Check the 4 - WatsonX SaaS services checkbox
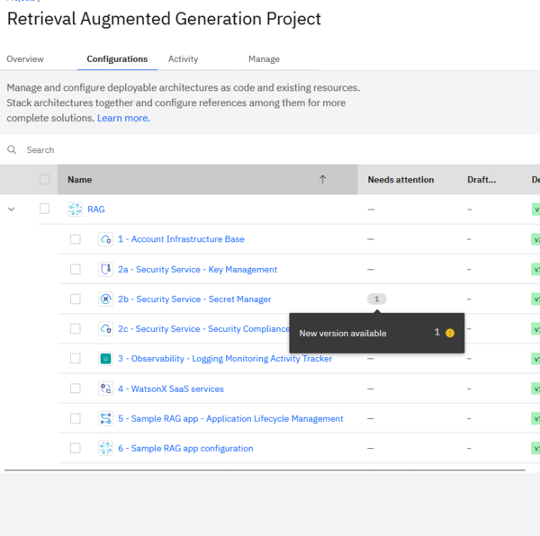Screen dimensions: 540x536 76,389
